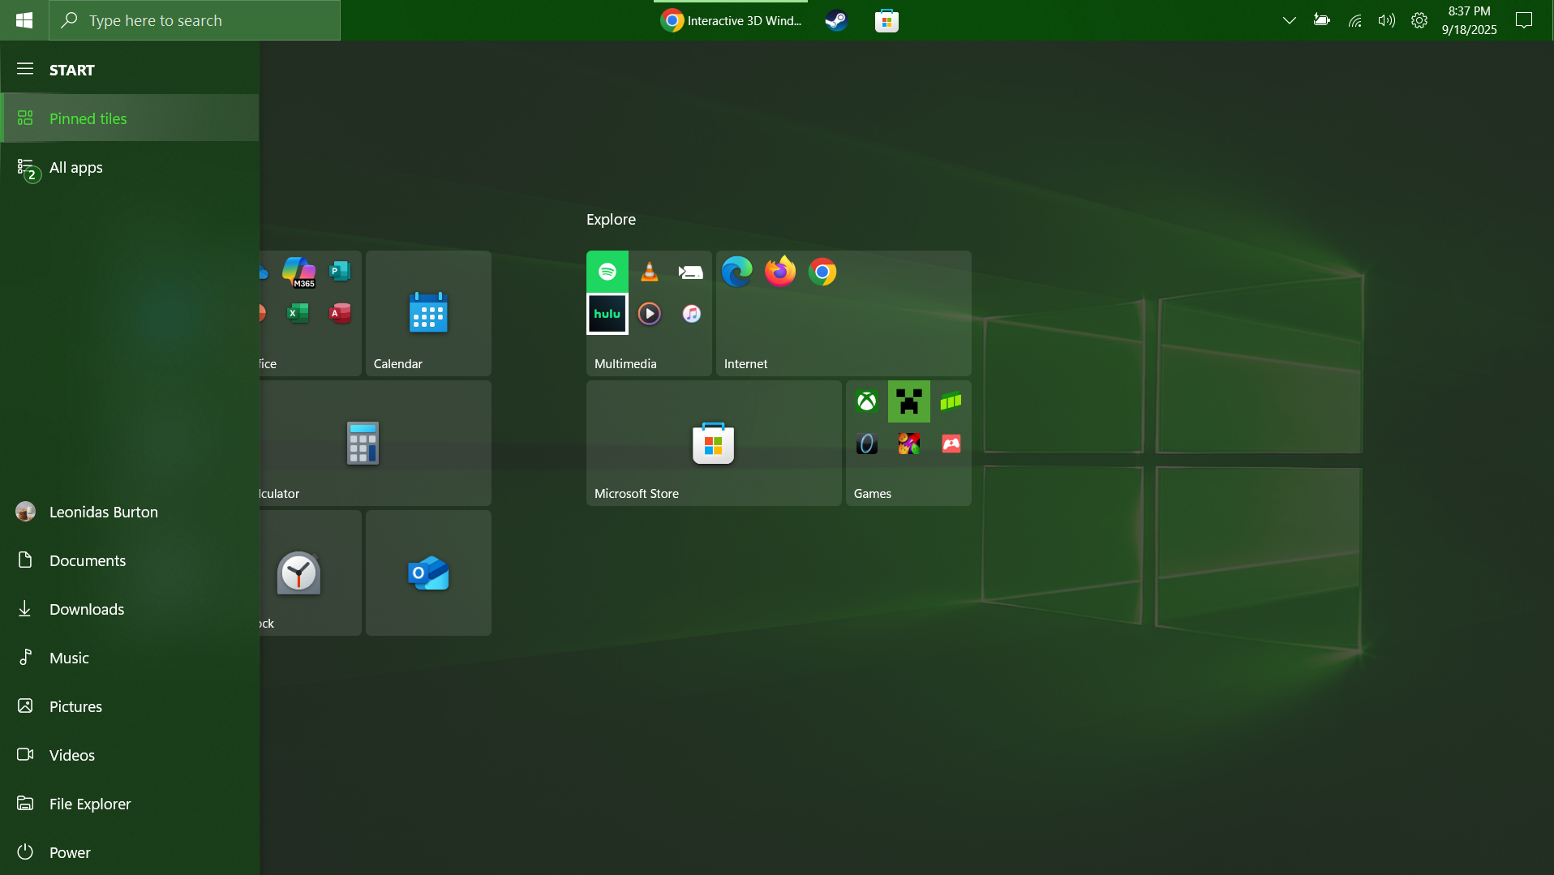Viewport: 1554px width, 875px height.
Task: Open Leonidas Burton account options
Action: [x=130, y=512]
